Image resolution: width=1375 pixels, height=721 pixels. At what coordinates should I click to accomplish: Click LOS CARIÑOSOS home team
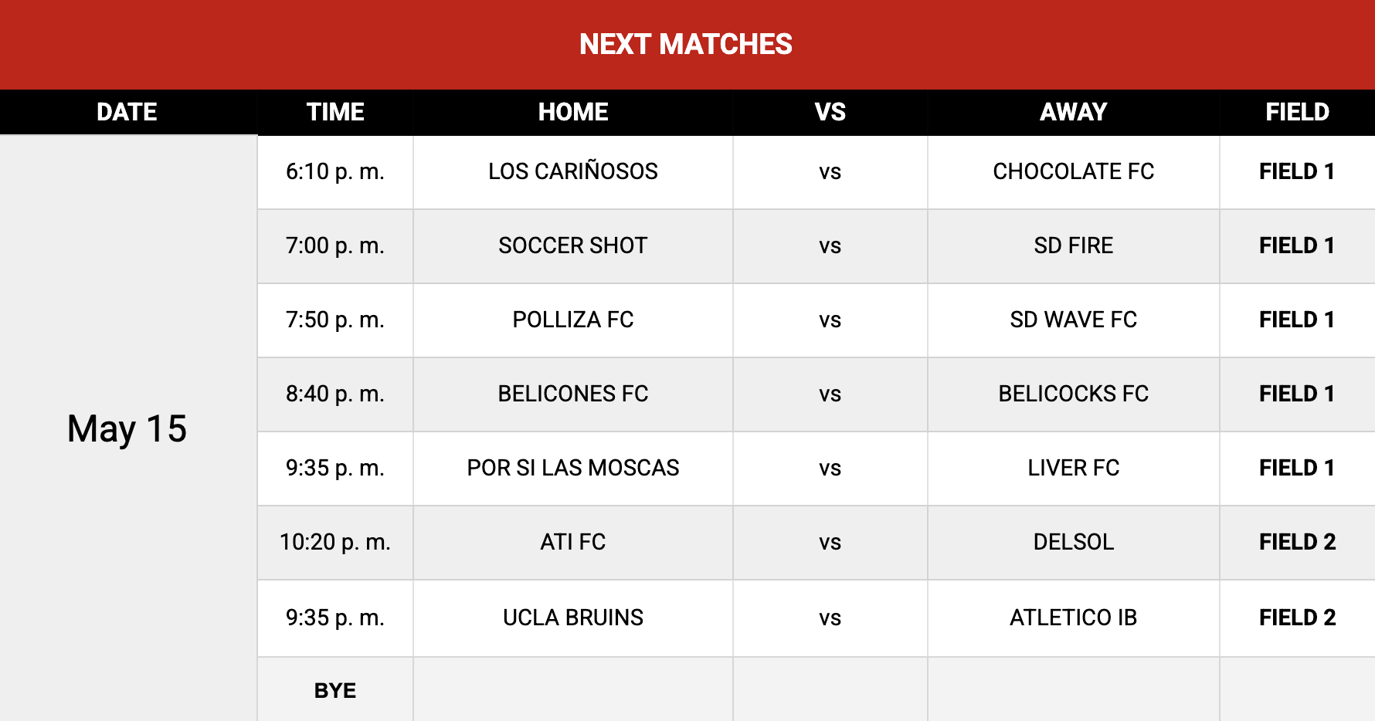573,171
